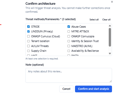Screen dimensions: 115x95
Task: Click the Clear all link
Action: pyautogui.click(x=106, y=20)
